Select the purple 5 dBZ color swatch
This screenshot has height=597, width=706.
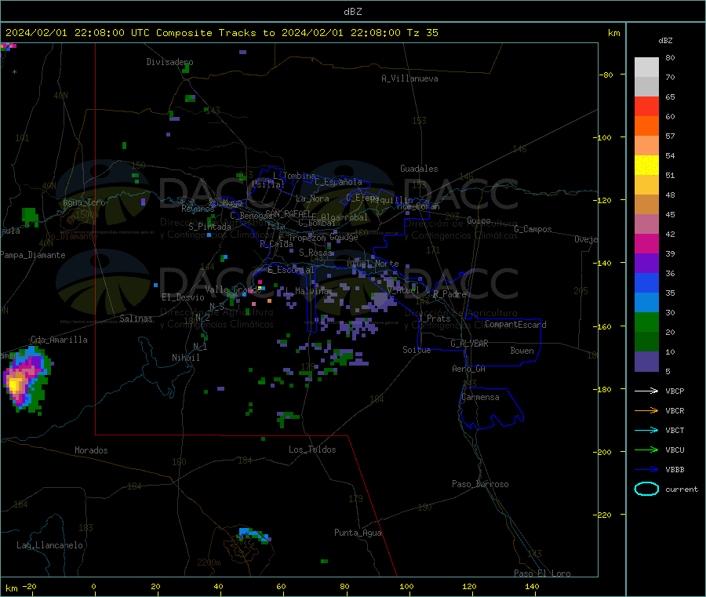pos(646,362)
